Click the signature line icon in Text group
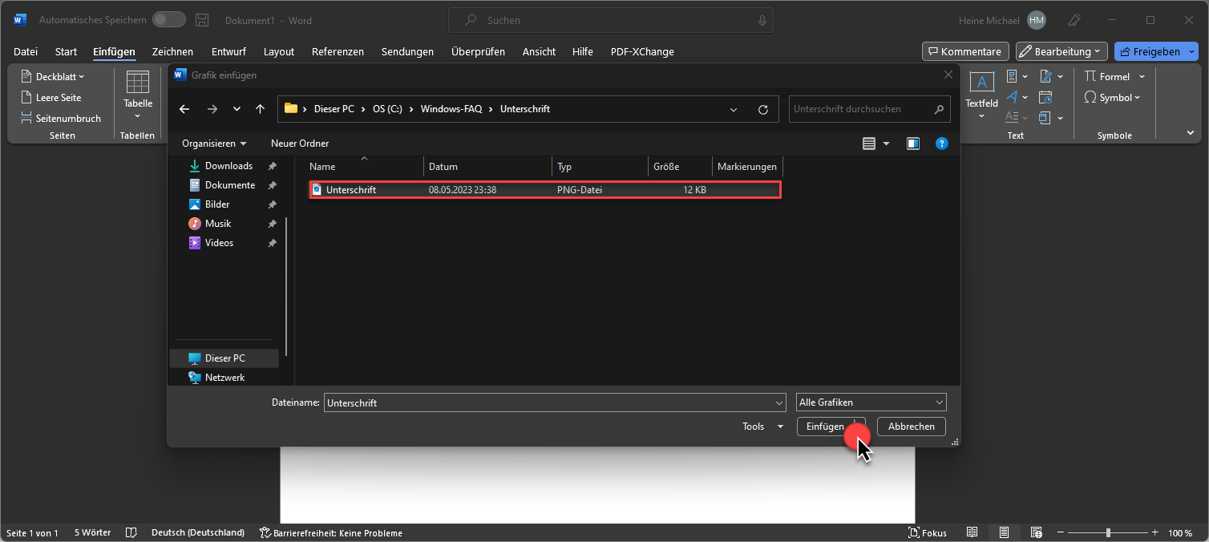1209x542 pixels. pyautogui.click(x=1045, y=76)
